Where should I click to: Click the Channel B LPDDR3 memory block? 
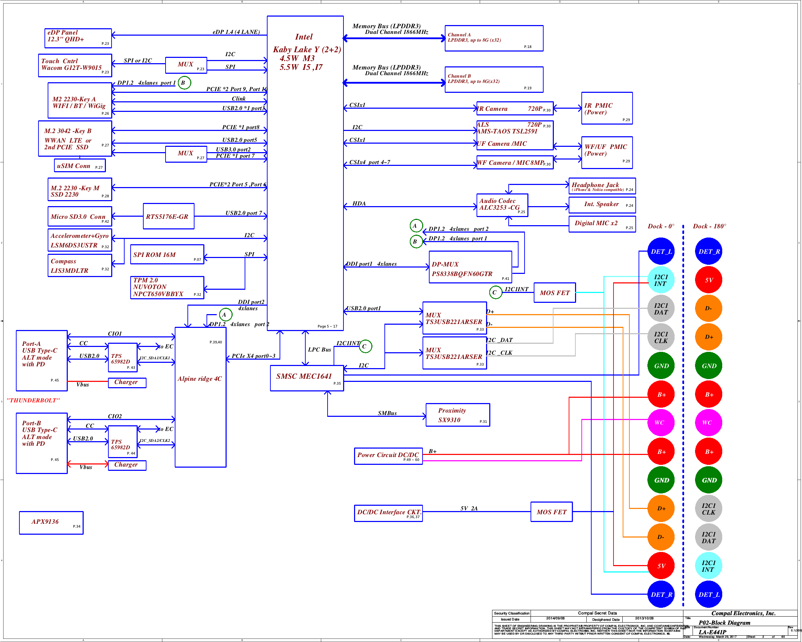point(494,79)
